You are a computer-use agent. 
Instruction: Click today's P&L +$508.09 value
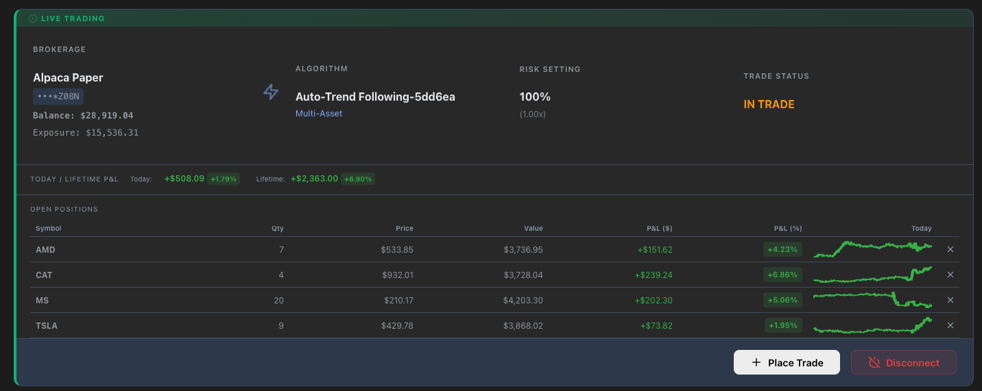coord(184,179)
